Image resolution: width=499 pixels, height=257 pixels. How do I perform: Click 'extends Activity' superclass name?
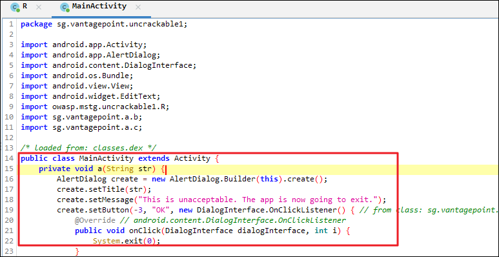pos(192,158)
